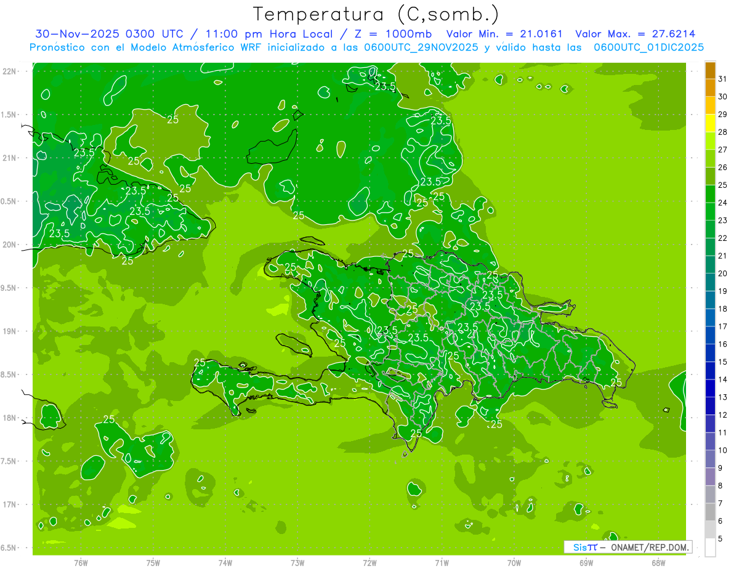Click the '6.5N' latitude axis label
Image resolution: width=739 pixels, height=571 pixels.
9,548
